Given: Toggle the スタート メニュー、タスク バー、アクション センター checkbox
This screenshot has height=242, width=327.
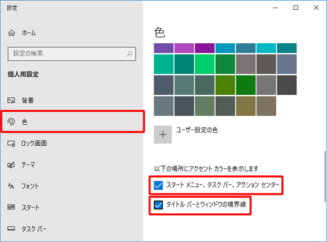Looking at the screenshot, I should coord(158,185).
